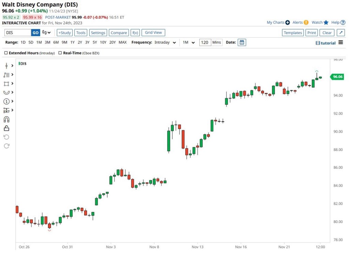Viewport: 349px width, 255px height.
Task: Tick the Real-Time Cboe BZX checkbox
Action: coord(60,53)
